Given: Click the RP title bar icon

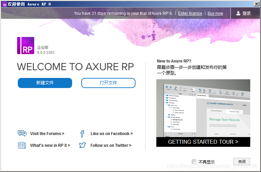Looking at the screenshot, I should [x=4, y=4].
